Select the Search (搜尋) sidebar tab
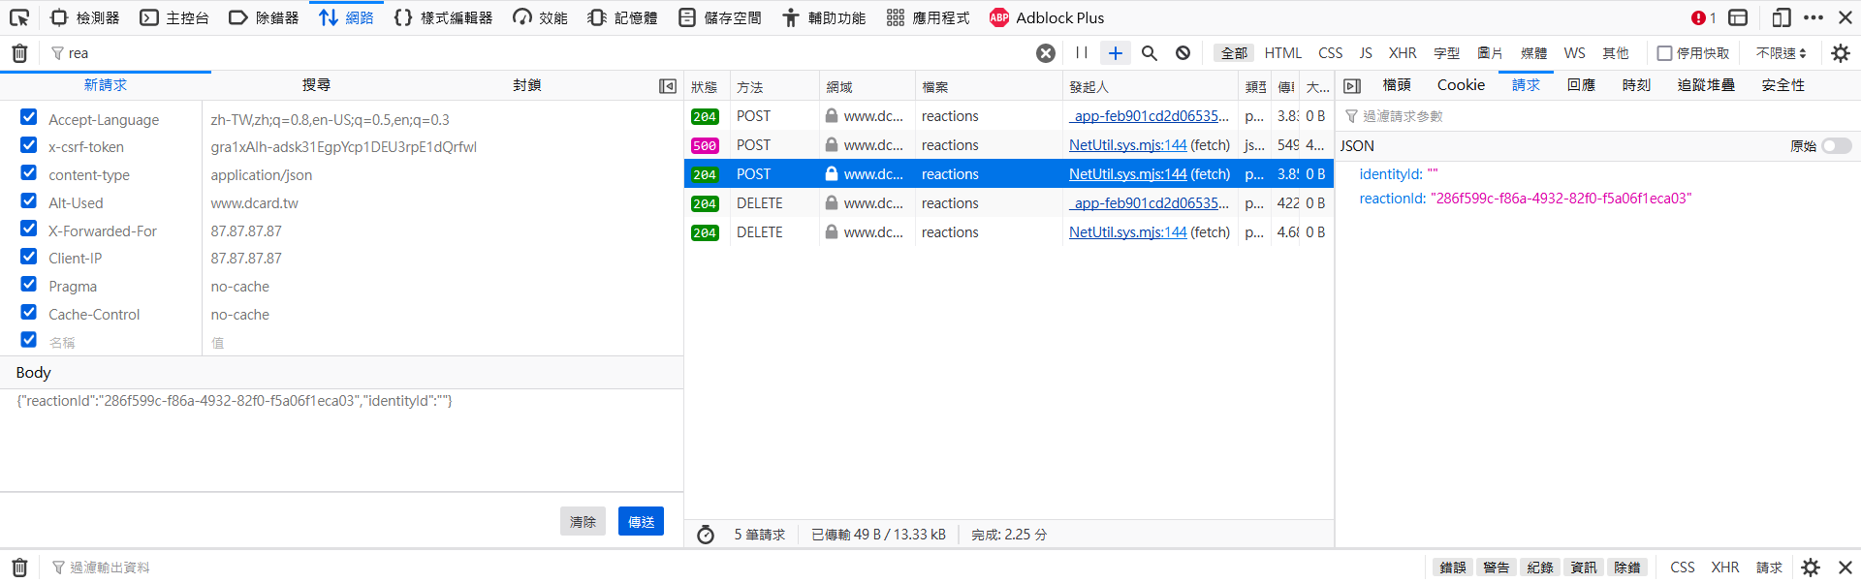This screenshot has height=583, width=1861. pos(316,85)
